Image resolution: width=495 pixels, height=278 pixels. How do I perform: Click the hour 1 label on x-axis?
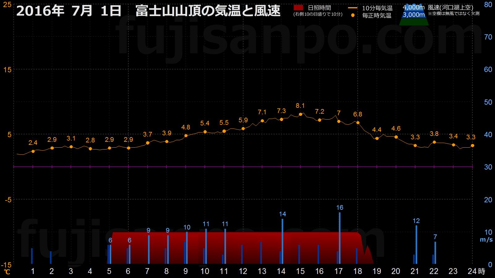point(33,271)
